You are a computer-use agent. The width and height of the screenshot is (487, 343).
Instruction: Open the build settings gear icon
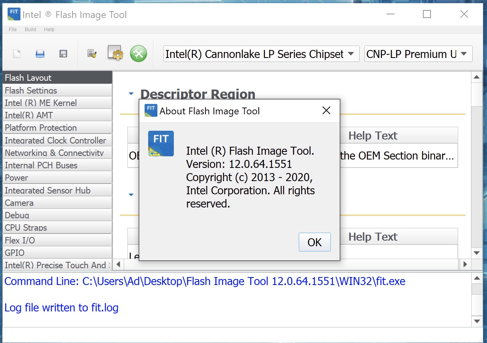pyautogui.click(x=115, y=54)
